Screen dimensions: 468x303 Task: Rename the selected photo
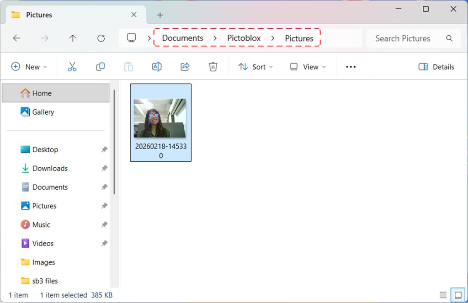pos(157,67)
